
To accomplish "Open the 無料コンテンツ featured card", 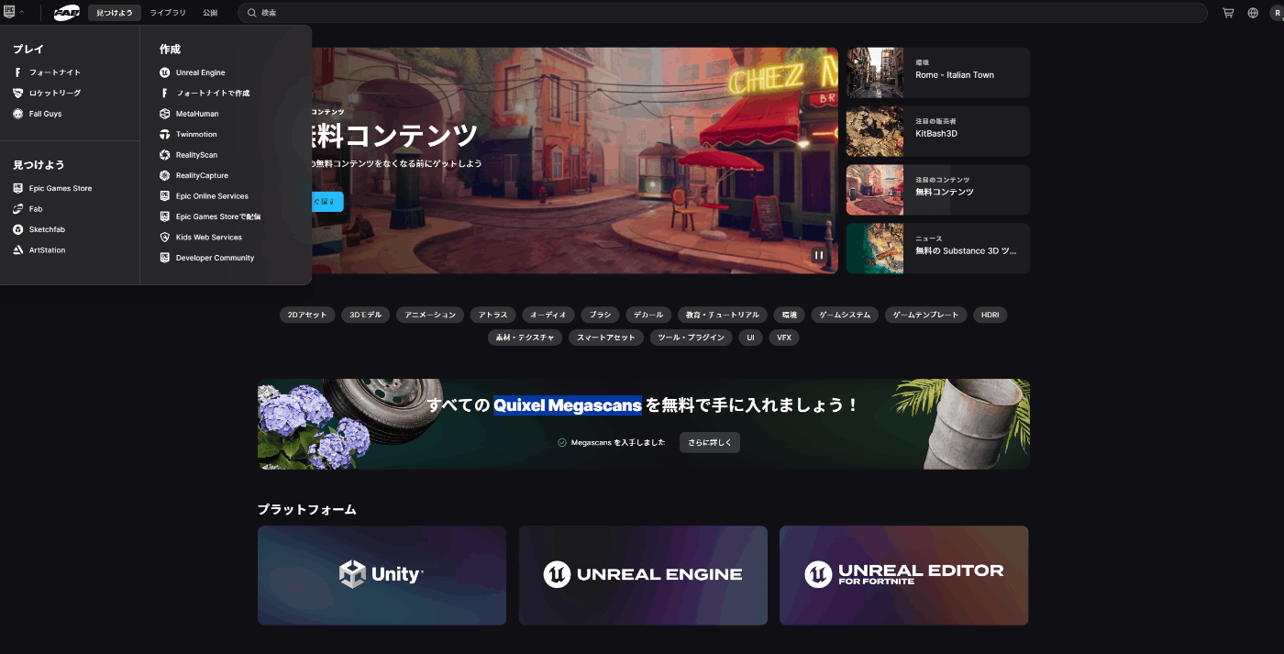I will point(938,190).
